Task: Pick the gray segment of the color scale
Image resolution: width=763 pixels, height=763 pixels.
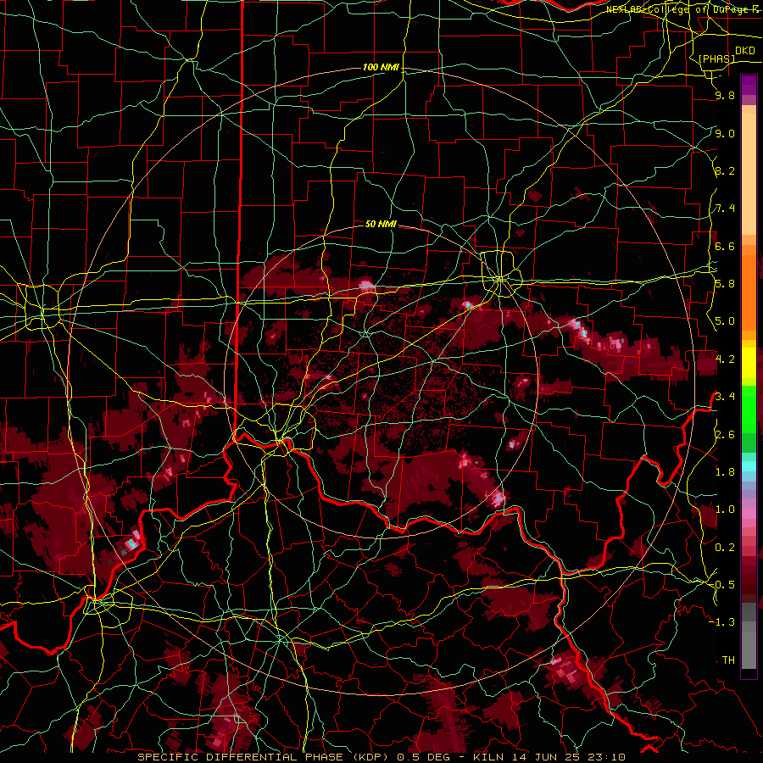Action: 749,647
